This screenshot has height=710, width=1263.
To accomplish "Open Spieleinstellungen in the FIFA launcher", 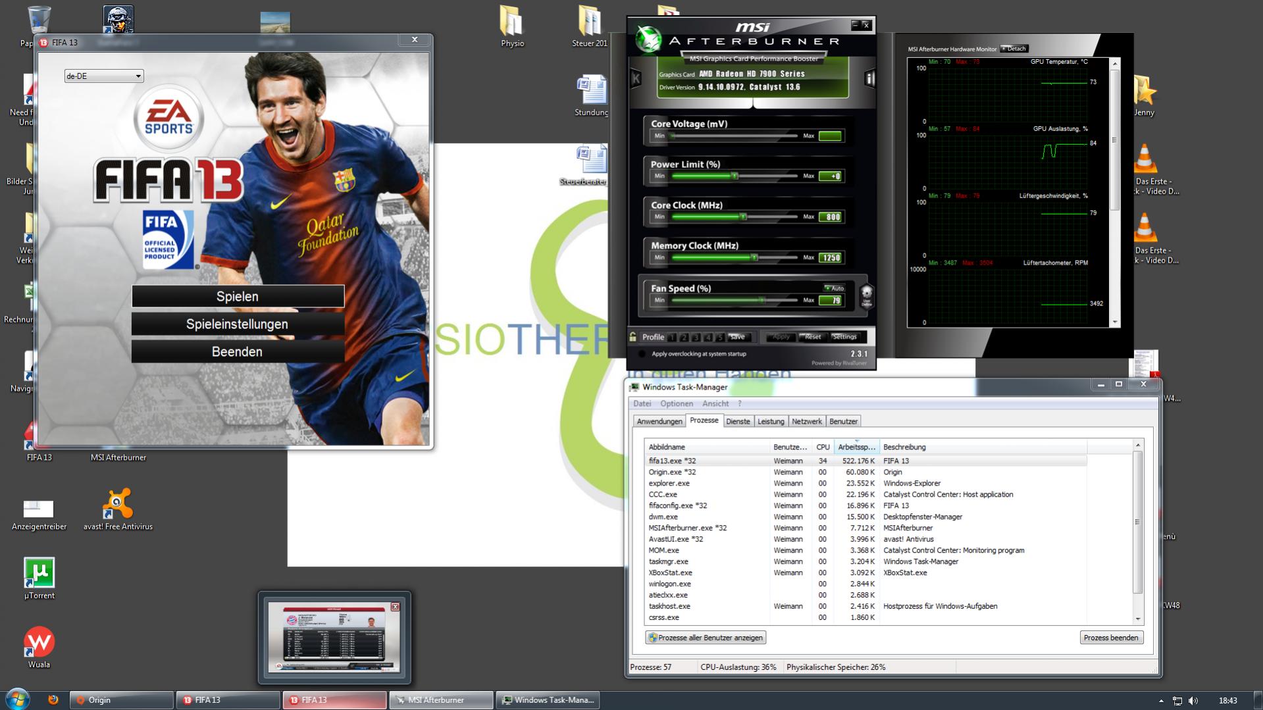I will pos(238,324).
